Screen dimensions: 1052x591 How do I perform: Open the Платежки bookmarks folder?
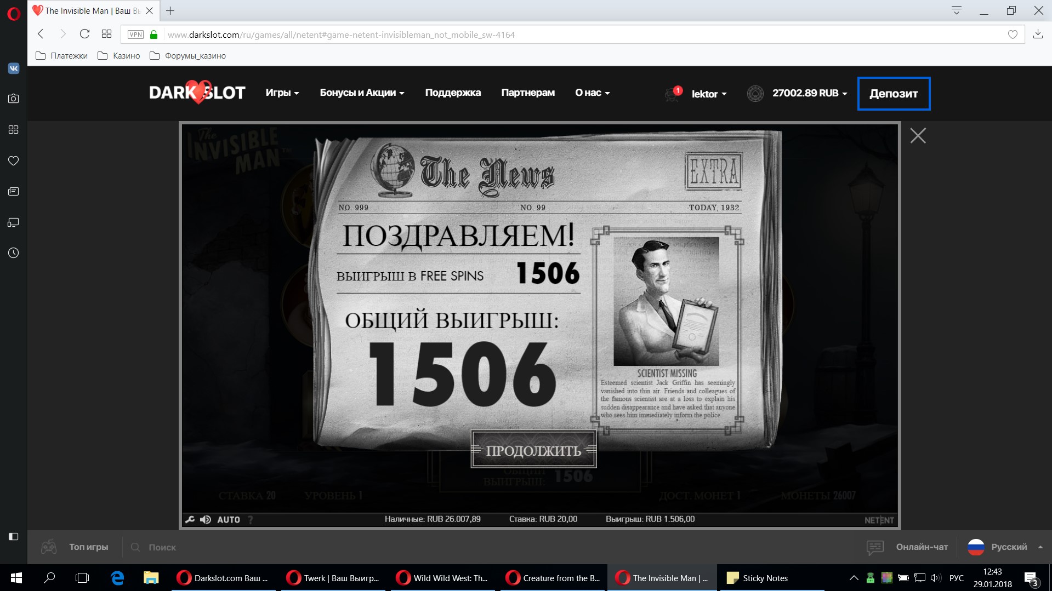pos(61,56)
